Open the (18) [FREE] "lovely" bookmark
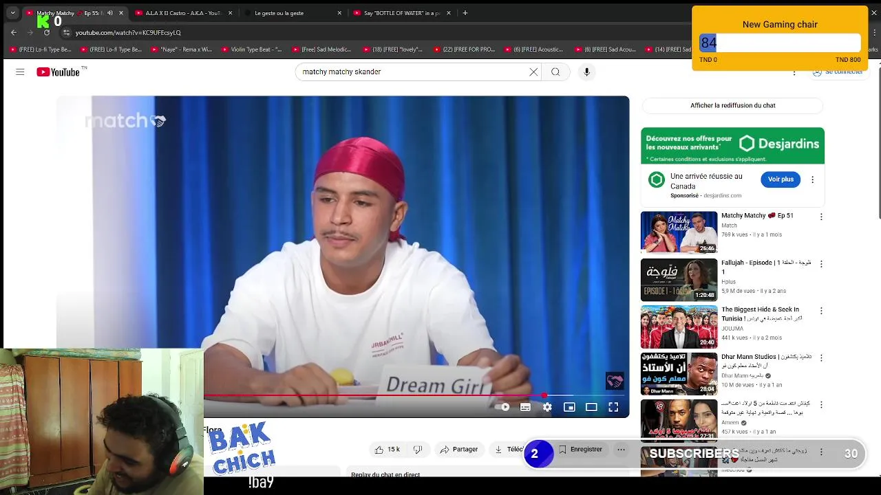 pyautogui.click(x=392, y=49)
